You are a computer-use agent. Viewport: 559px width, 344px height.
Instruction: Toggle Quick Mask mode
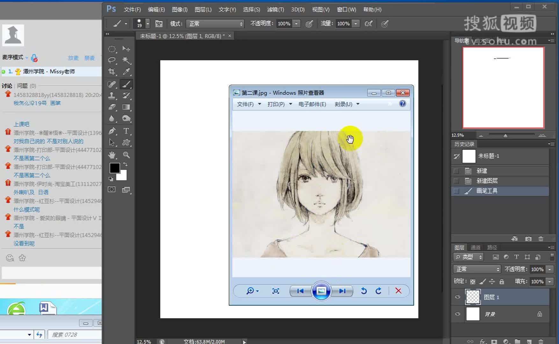[x=112, y=190]
